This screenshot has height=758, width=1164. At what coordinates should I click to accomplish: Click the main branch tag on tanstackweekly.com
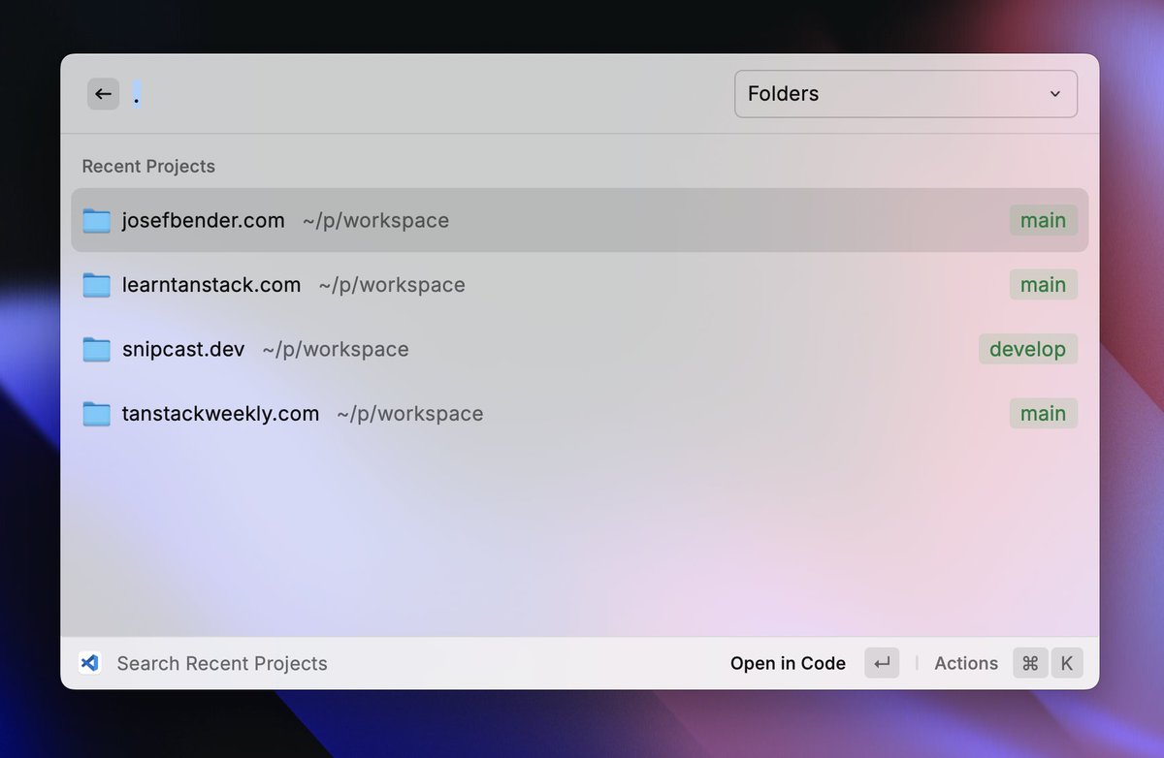[1043, 414]
